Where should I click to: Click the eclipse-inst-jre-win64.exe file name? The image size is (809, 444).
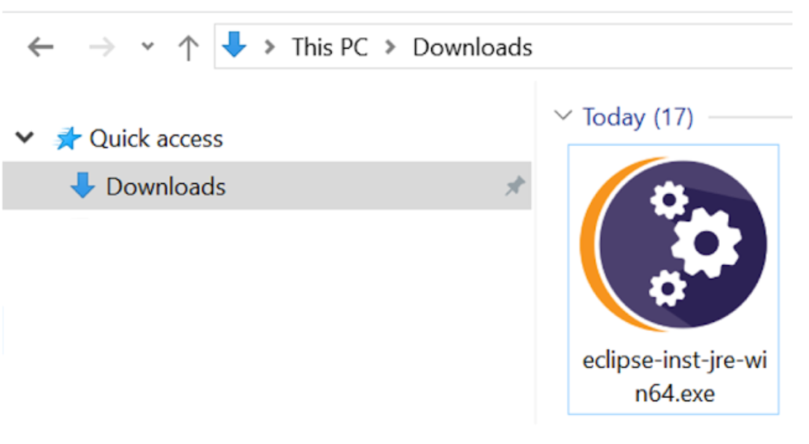coord(674,377)
